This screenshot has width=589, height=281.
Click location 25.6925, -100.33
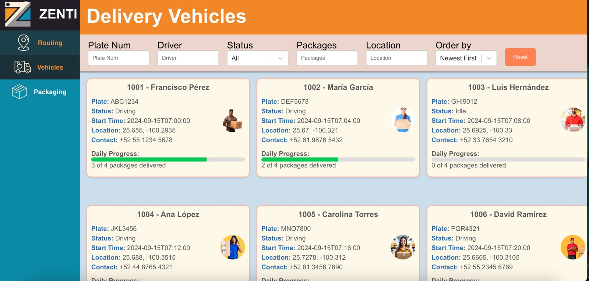[487, 130]
